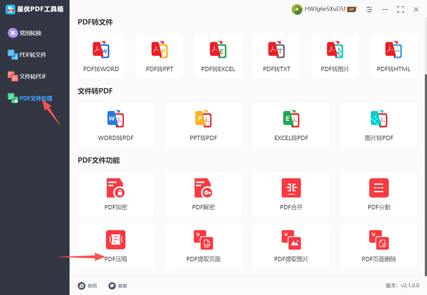Open PDF转文件 in the sidebar
Viewport: 427px width, 295px height.
[x=27, y=55]
